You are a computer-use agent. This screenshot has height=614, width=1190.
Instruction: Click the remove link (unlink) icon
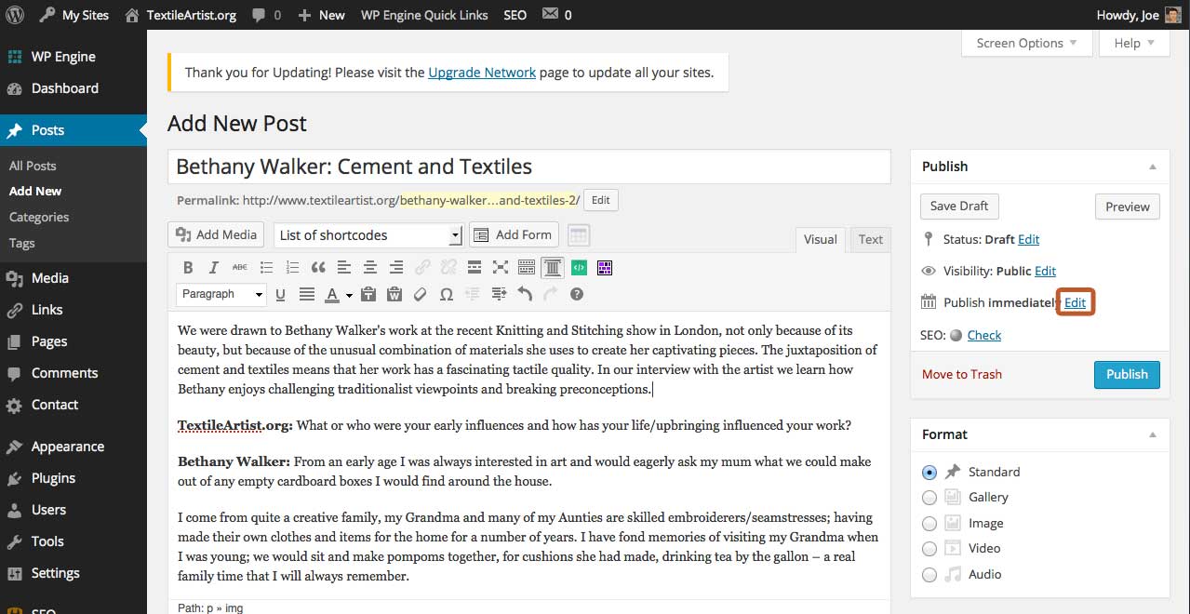pos(448,268)
